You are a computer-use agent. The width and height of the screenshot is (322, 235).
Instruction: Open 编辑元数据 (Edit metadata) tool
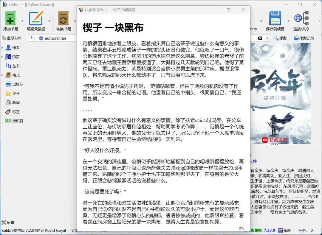tap(36, 18)
